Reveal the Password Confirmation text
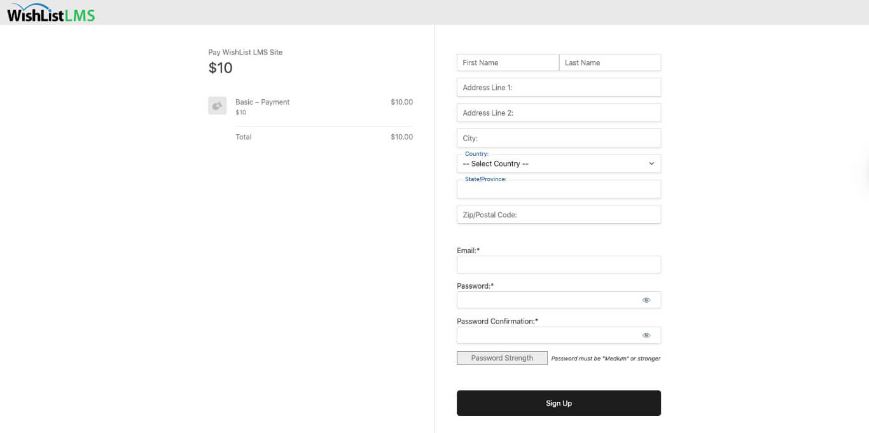The height and width of the screenshot is (433, 869). pos(646,334)
